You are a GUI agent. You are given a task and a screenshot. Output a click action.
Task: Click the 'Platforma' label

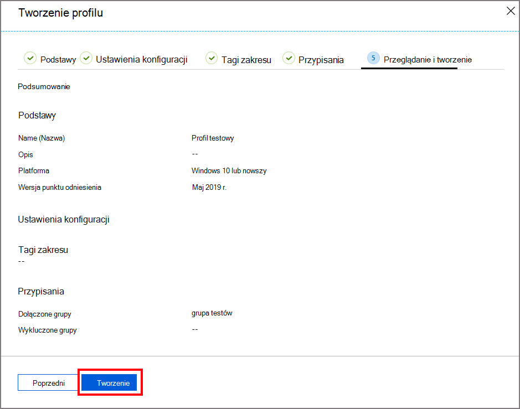click(33, 170)
